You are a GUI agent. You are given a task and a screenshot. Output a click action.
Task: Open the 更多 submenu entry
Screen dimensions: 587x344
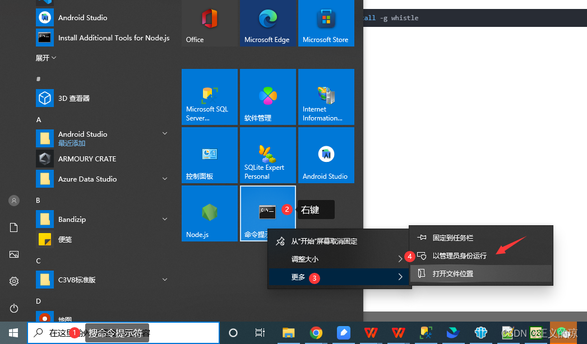340,277
